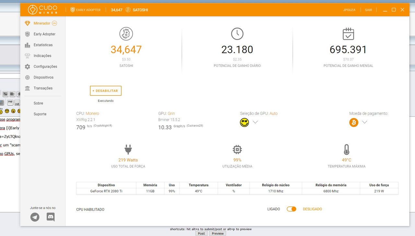Open Indicações page
The width and height of the screenshot is (415, 236).
[42, 56]
